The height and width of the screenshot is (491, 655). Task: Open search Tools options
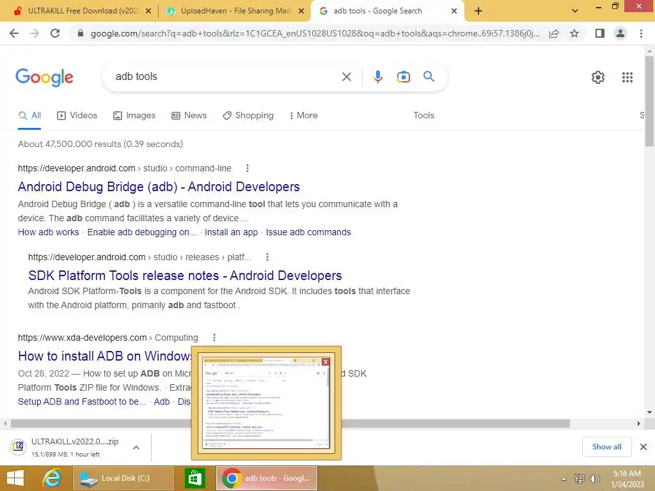[423, 116]
